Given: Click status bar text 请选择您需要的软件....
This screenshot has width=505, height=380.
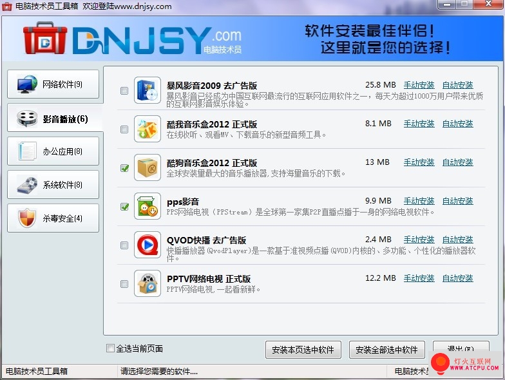Looking at the screenshot, I should tap(158, 371).
